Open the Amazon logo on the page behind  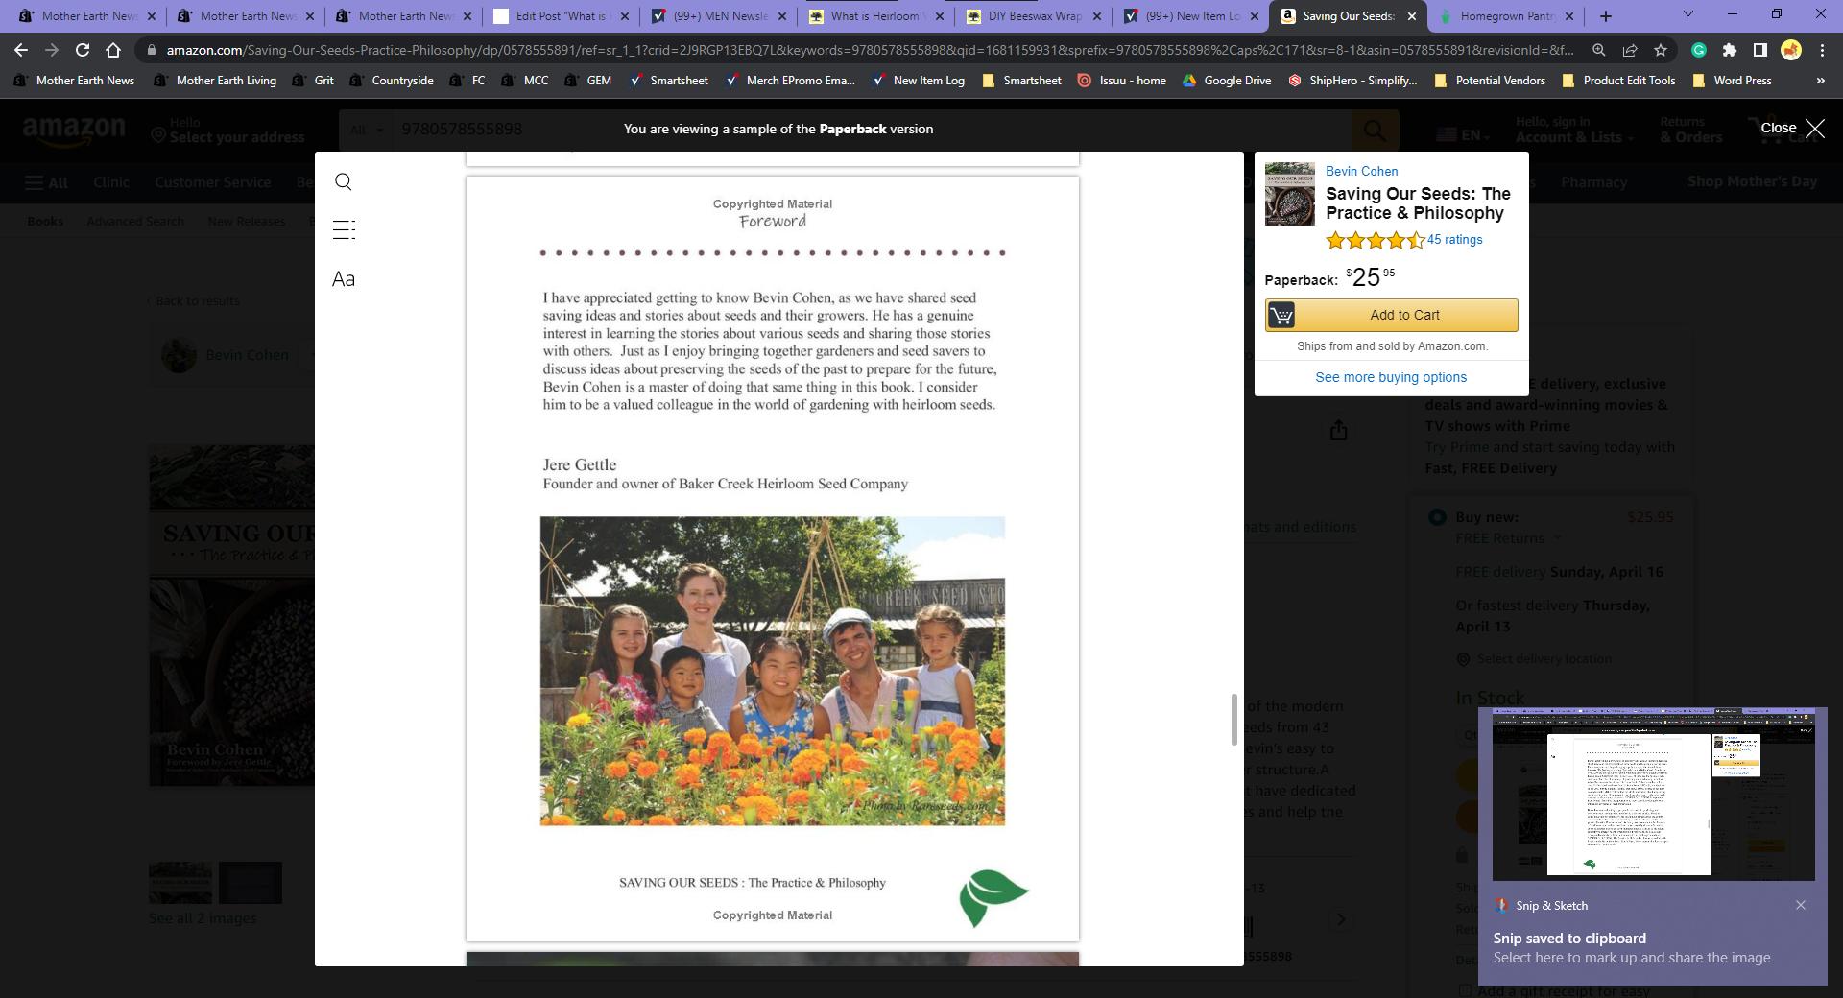click(x=74, y=130)
